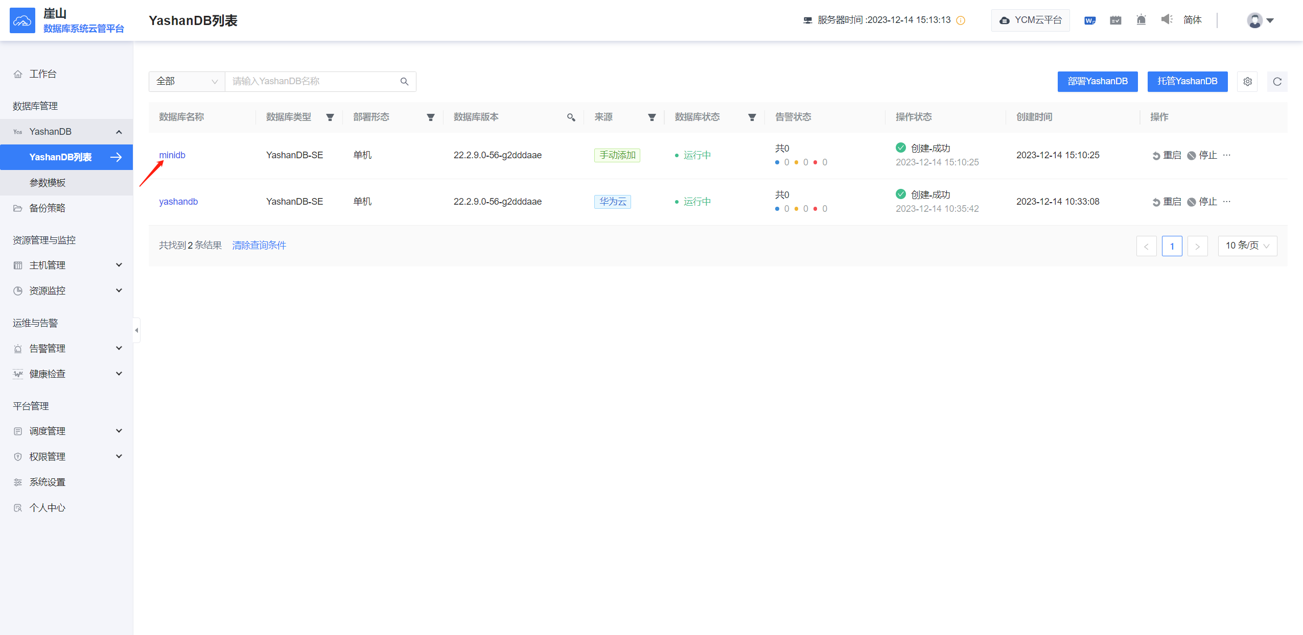
Task: Open the column settings gear icon
Action: [x=1247, y=82]
